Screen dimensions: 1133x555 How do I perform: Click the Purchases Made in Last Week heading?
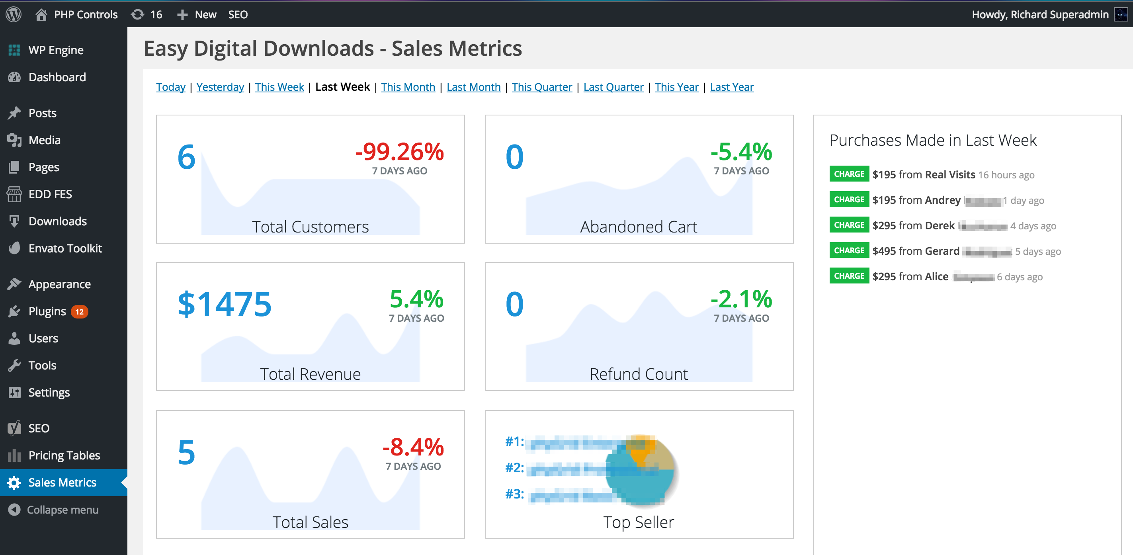[x=932, y=140]
